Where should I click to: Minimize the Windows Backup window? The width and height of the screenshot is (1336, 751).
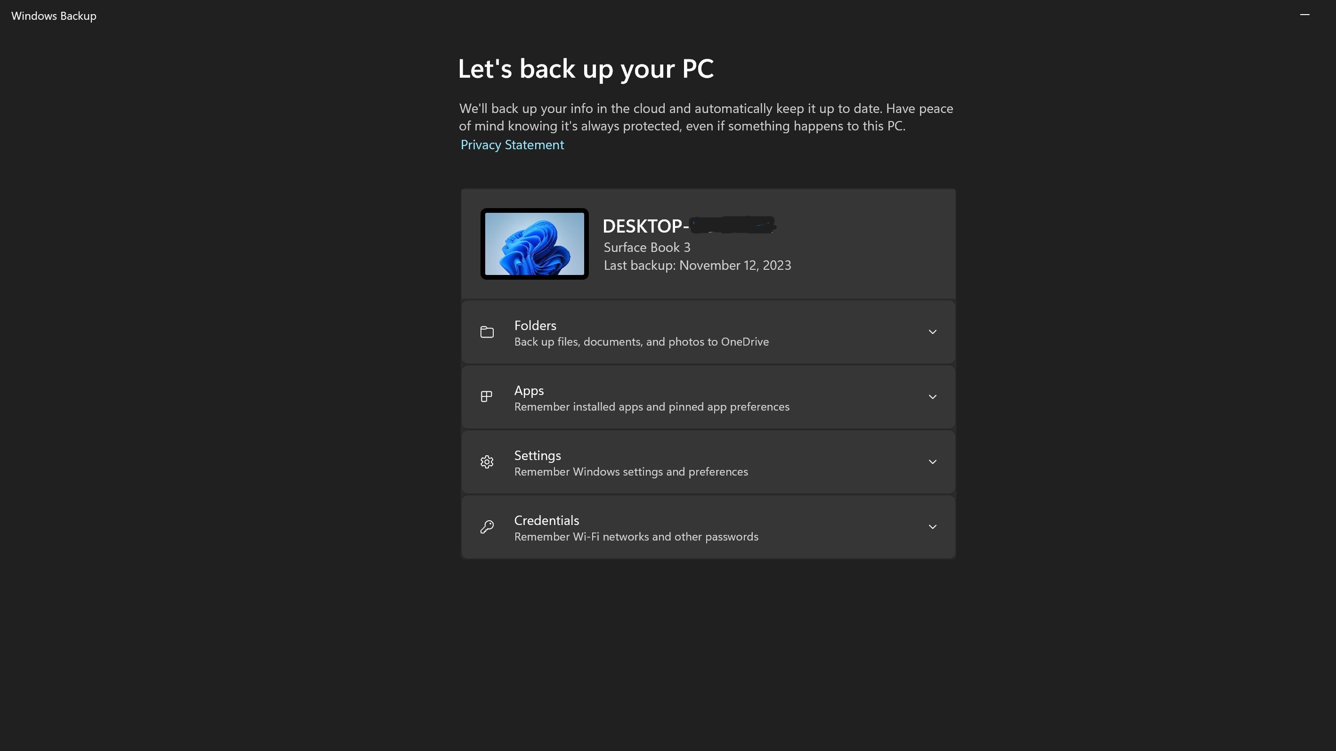pyautogui.click(x=1305, y=15)
